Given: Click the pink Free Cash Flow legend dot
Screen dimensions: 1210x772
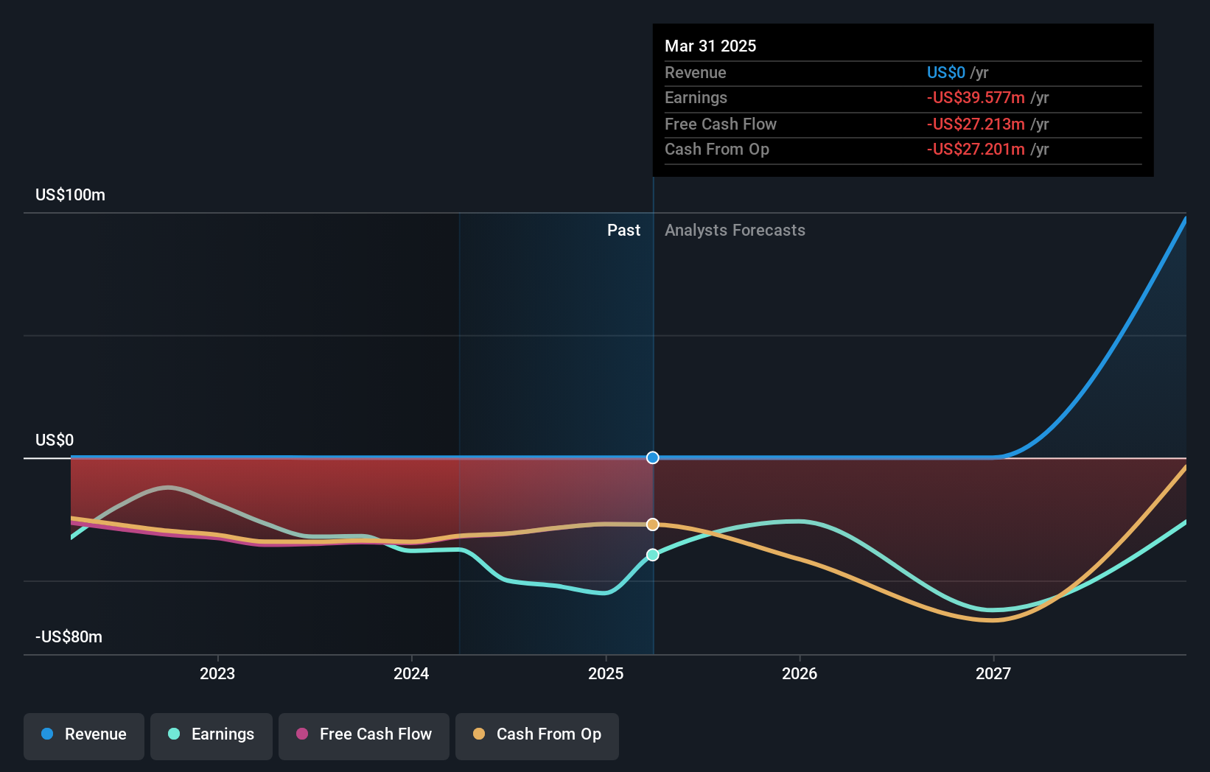Looking at the screenshot, I should 302,734.
